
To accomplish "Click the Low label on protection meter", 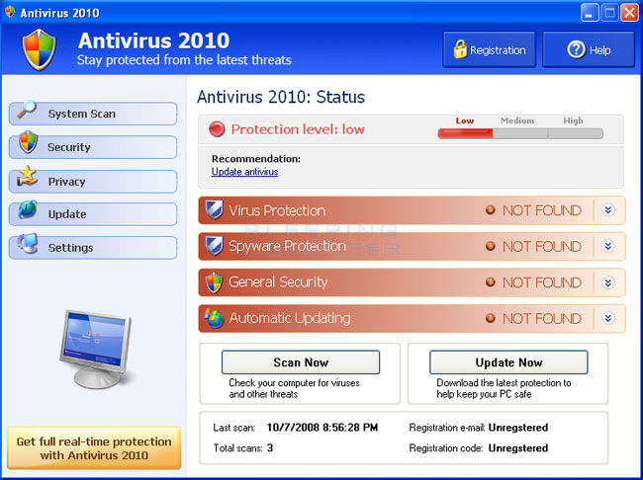I will 465,120.
